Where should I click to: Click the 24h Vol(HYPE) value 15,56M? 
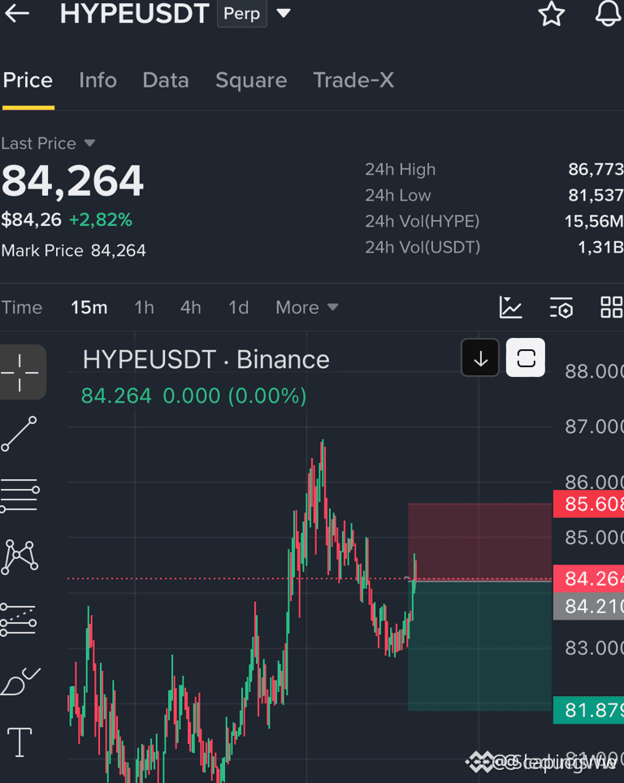coord(593,221)
